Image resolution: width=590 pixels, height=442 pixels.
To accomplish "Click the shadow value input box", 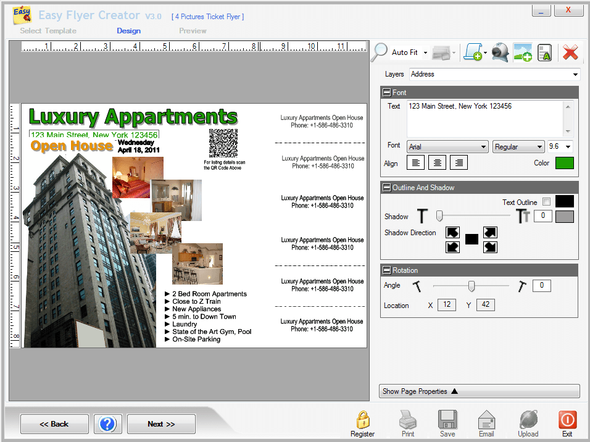I will pyautogui.click(x=542, y=215).
